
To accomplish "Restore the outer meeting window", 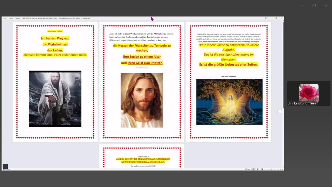I will [x=314, y=6].
